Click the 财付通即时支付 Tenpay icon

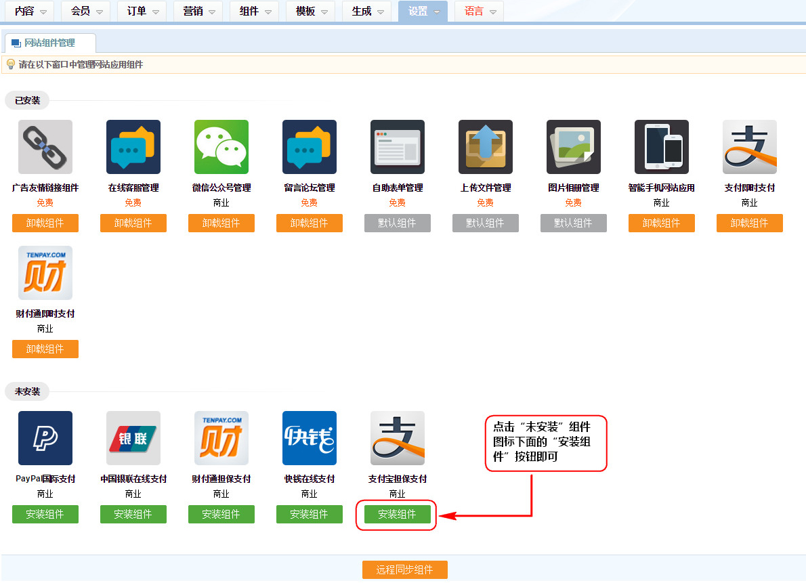(45, 273)
